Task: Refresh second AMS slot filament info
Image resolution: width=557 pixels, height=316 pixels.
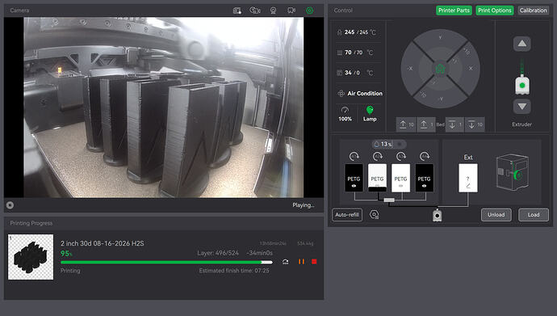Action: (x=377, y=156)
